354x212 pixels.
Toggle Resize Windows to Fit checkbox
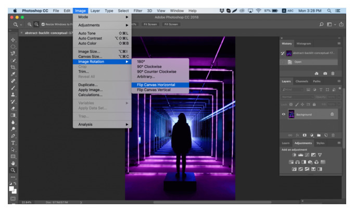click(x=43, y=24)
